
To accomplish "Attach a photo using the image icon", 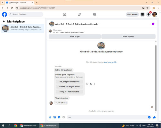I will tap(55, 117).
